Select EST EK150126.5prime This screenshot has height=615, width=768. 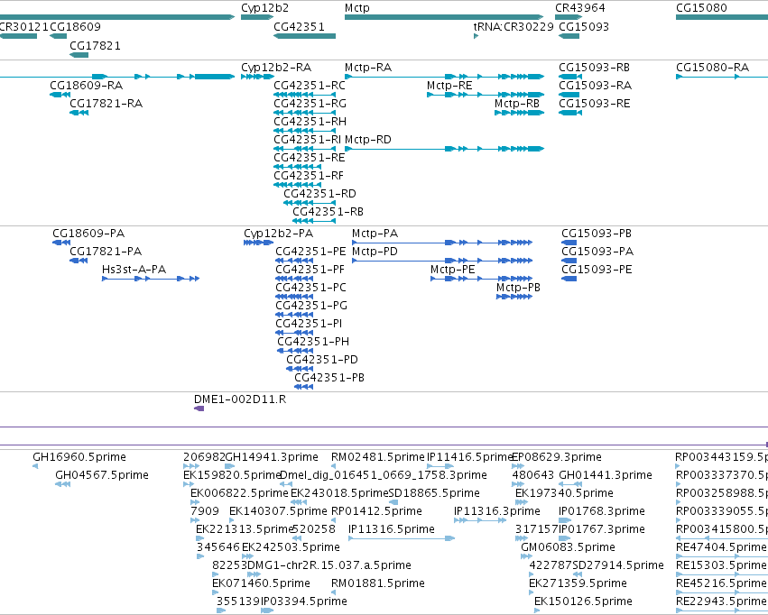coord(583,601)
